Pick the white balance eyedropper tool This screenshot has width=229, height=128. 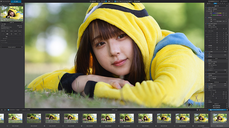(x=214, y=11)
